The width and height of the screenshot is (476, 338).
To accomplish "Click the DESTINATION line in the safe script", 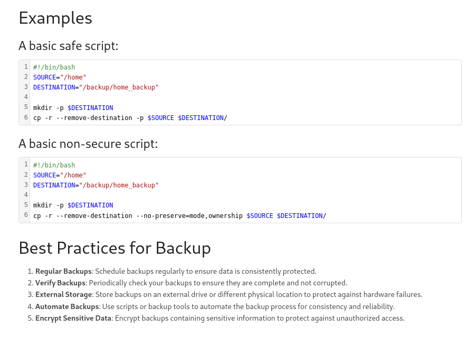I will [96, 87].
